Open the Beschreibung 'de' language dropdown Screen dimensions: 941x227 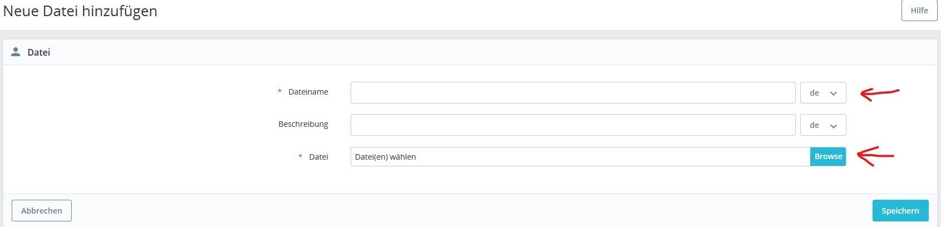(822, 125)
